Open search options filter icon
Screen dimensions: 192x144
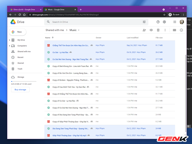pos(144,22)
